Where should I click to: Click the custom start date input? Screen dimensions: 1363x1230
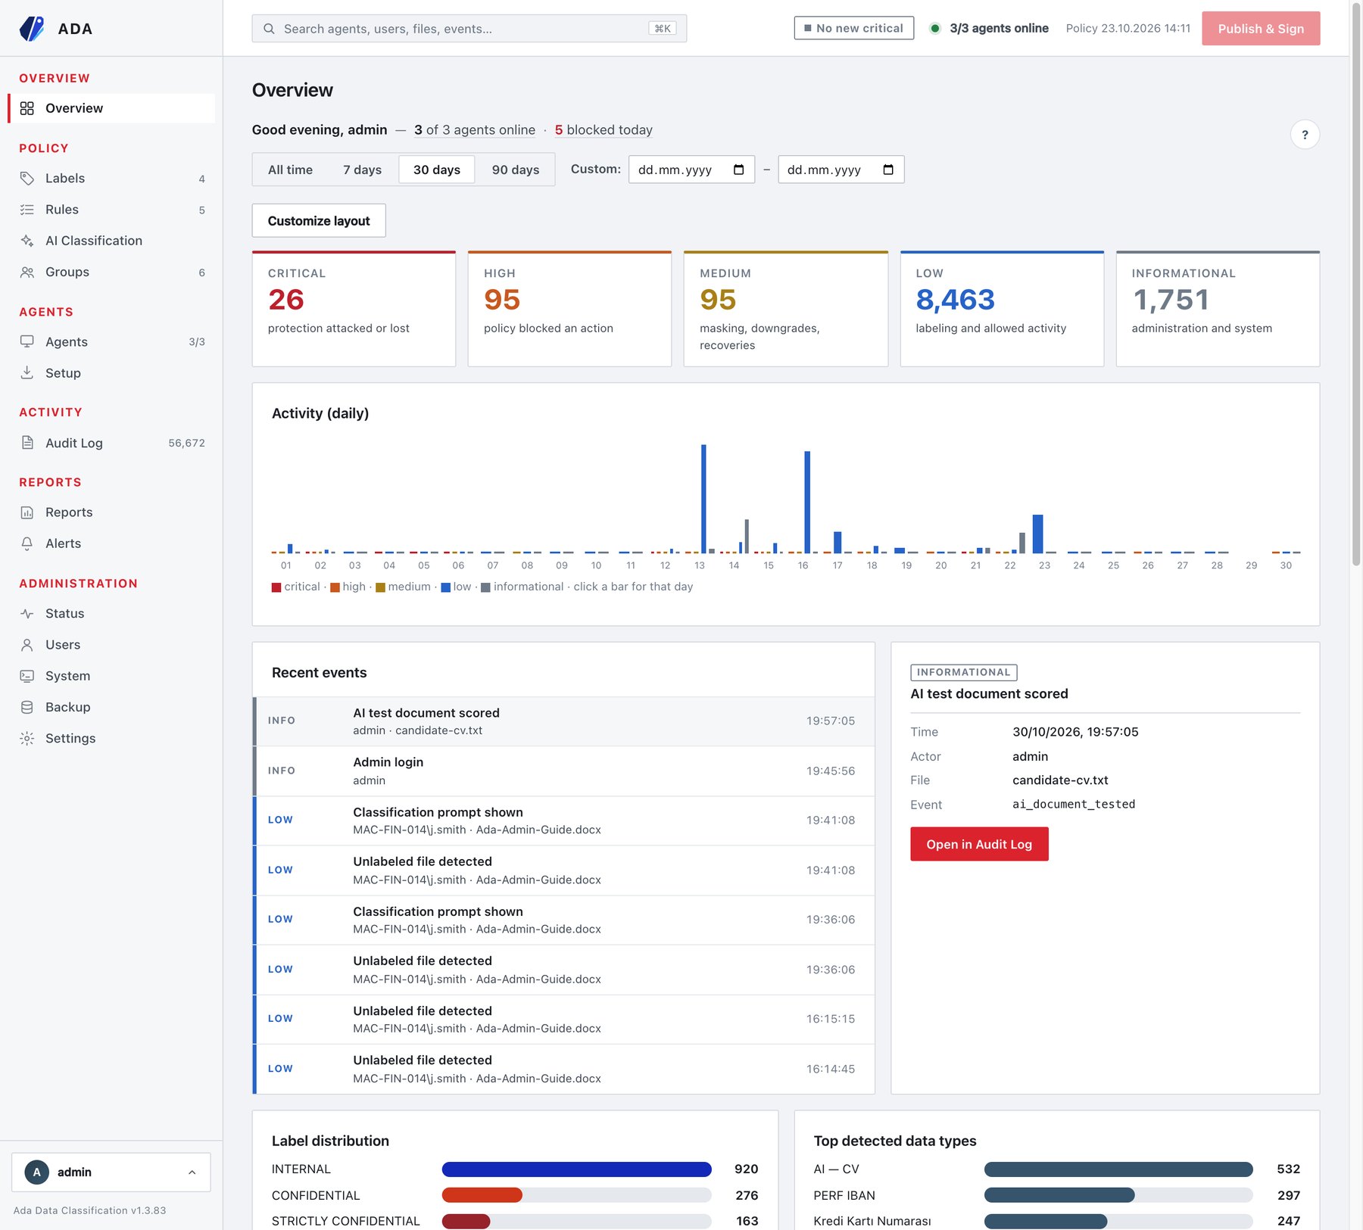click(691, 170)
